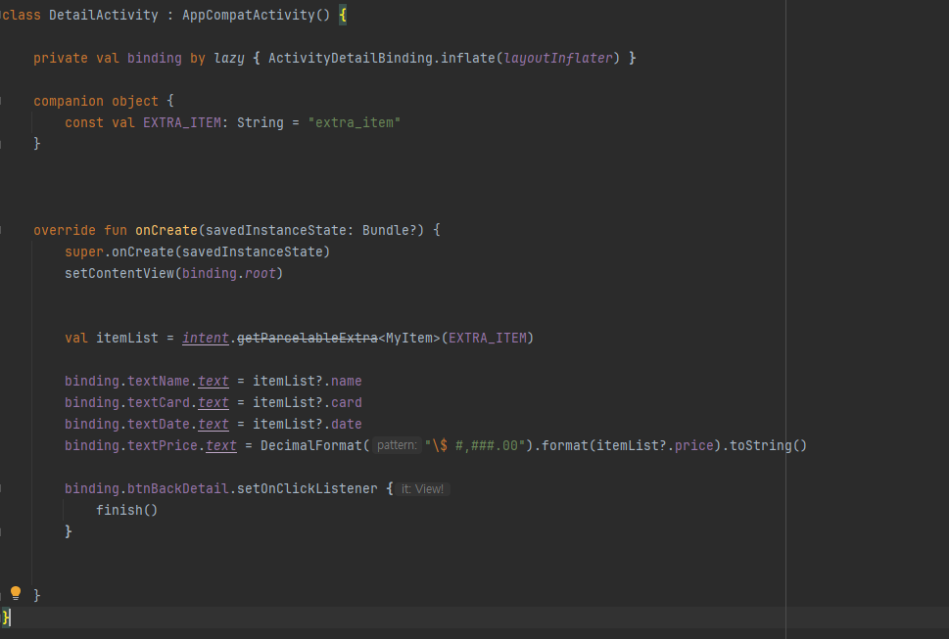Click the layoutInflater argument
This screenshot has height=639, width=949.
(x=558, y=58)
